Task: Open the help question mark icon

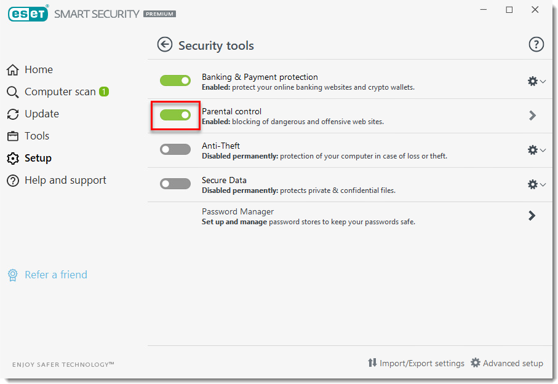Action: coord(536,44)
